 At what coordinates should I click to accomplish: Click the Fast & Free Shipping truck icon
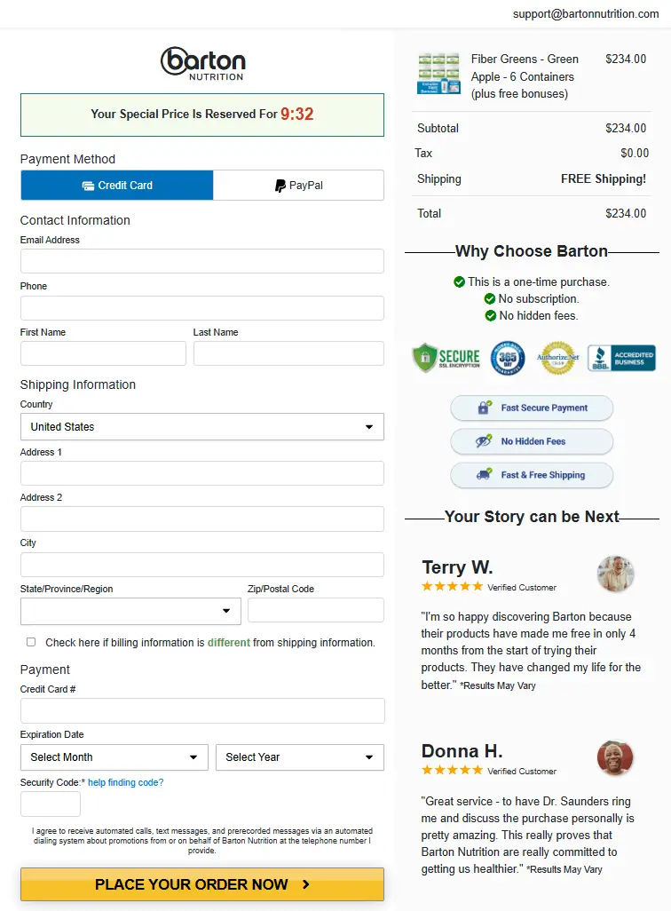484,474
